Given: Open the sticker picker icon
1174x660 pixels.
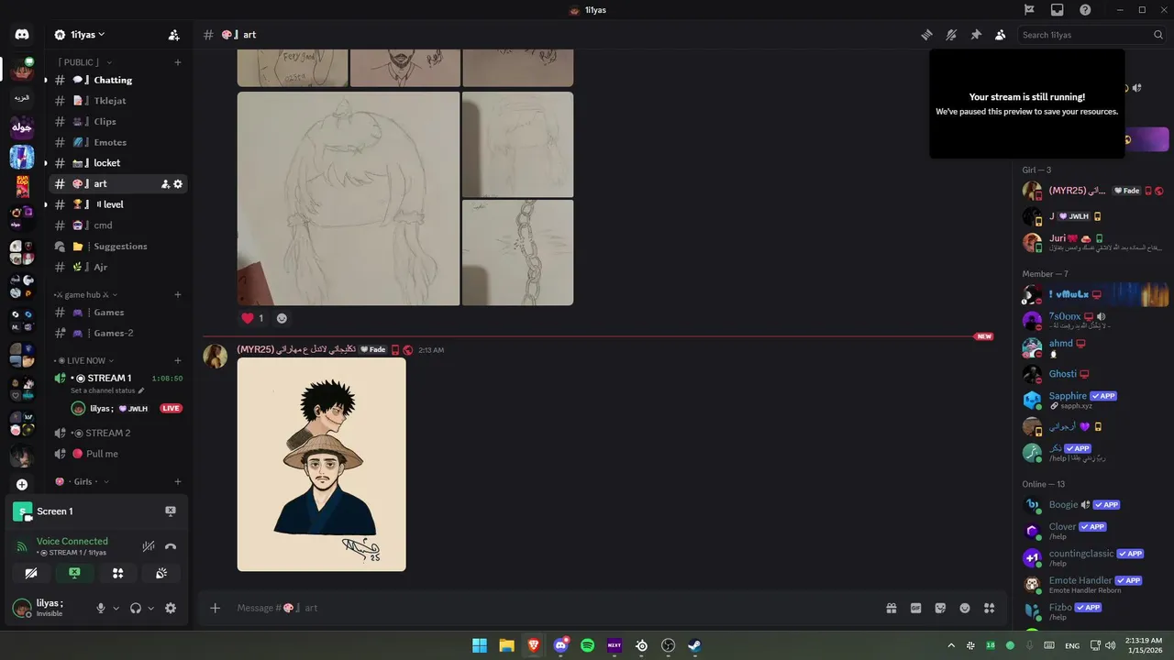Looking at the screenshot, I should [x=940, y=608].
